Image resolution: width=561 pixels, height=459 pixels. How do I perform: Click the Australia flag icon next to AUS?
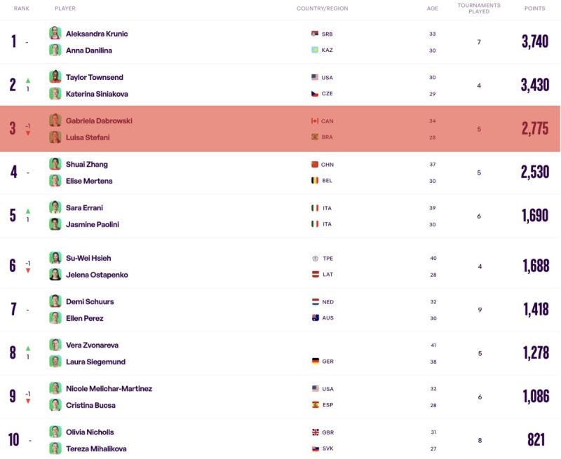tap(316, 318)
